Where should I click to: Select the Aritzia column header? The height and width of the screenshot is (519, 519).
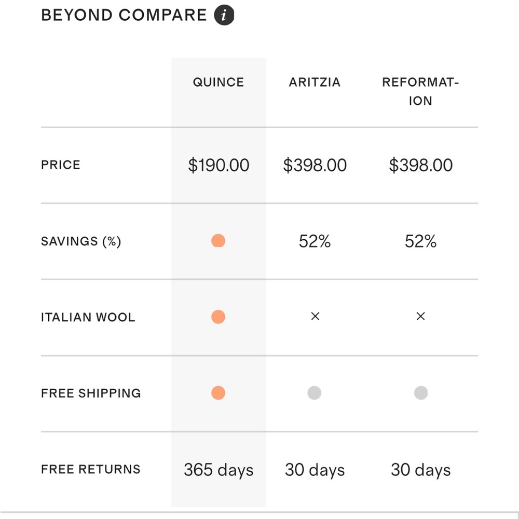click(x=315, y=82)
